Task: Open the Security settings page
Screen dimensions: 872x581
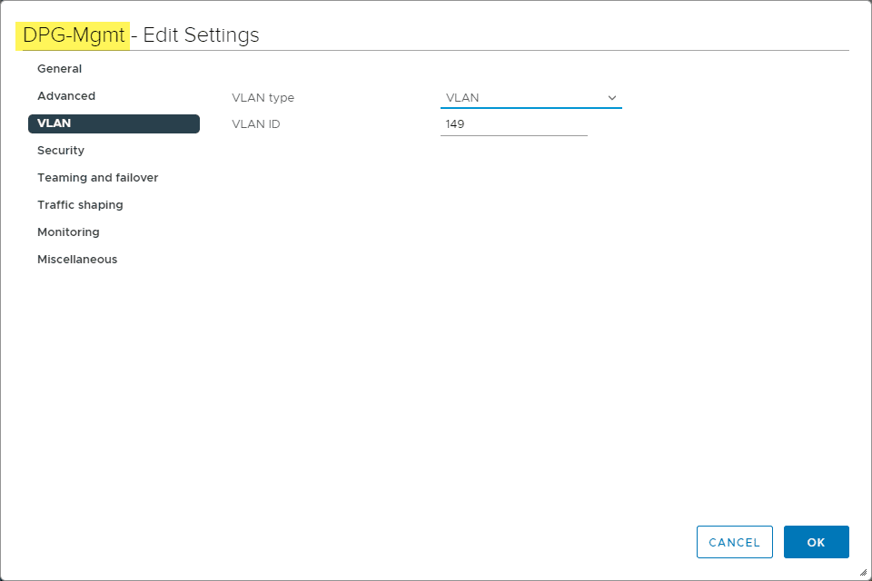Action: (x=61, y=151)
